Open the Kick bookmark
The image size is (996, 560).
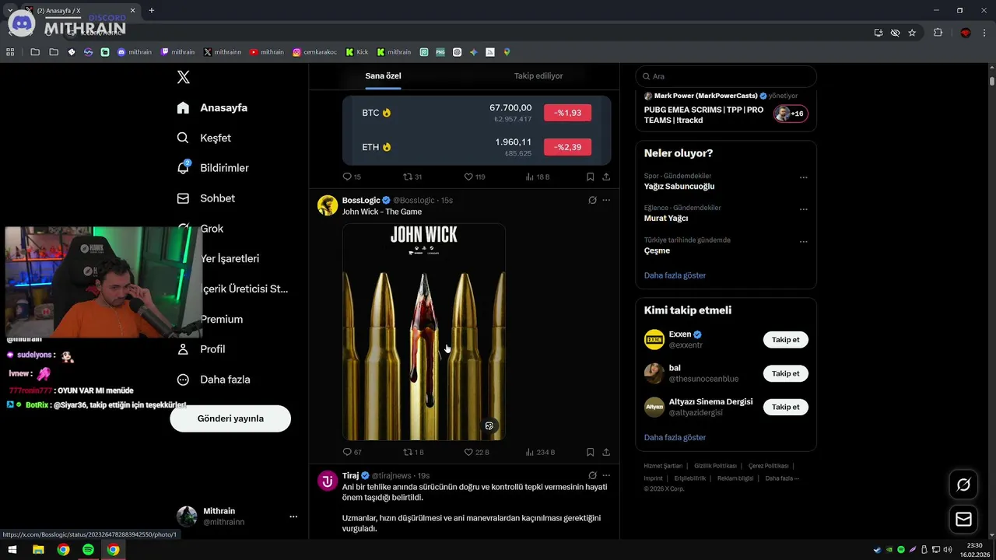tap(357, 52)
